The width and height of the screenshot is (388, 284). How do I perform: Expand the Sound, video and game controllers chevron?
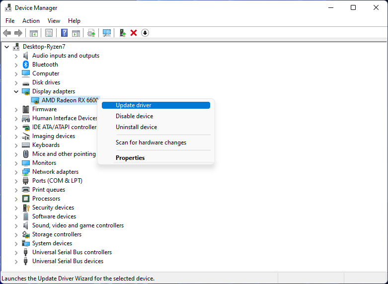point(16,226)
